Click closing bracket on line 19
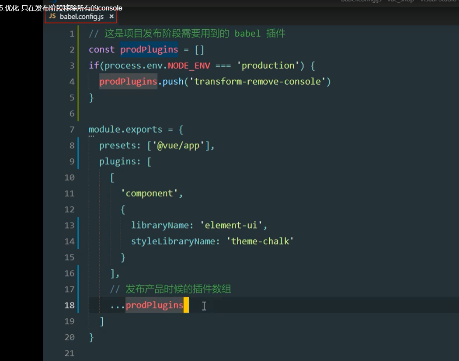This screenshot has height=361, width=459. tap(102, 322)
